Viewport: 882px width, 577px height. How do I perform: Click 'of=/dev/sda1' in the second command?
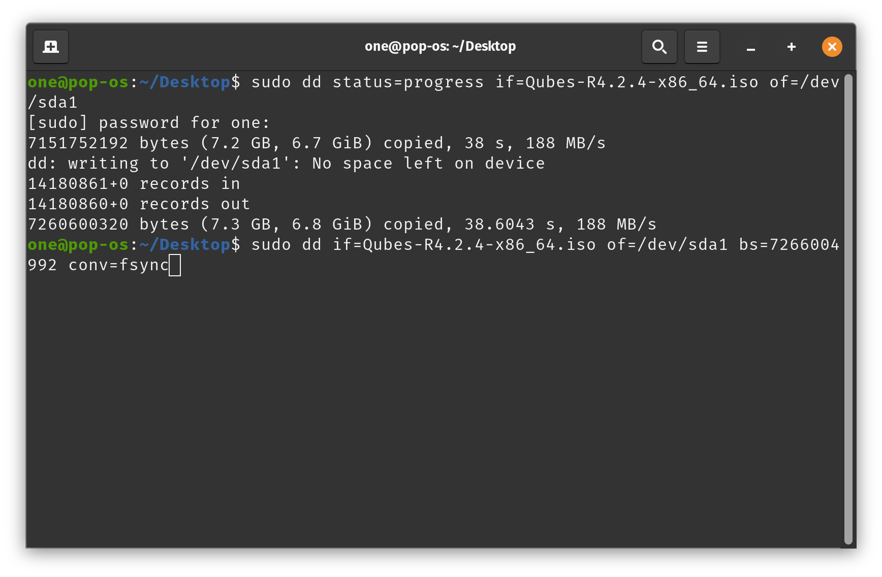point(667,245)
